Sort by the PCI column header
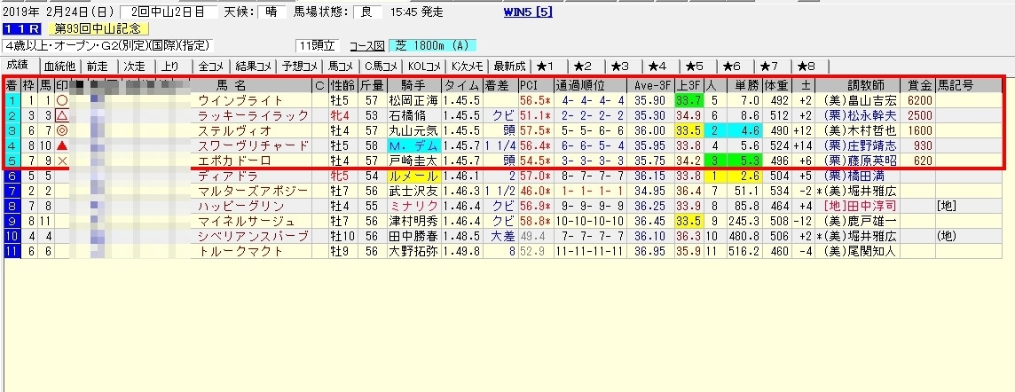 [x=535, y=85]
